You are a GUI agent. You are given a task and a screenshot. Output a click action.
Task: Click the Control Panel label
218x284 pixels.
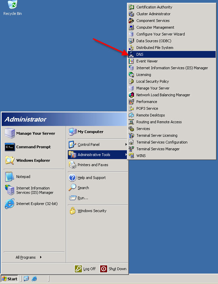88,145
